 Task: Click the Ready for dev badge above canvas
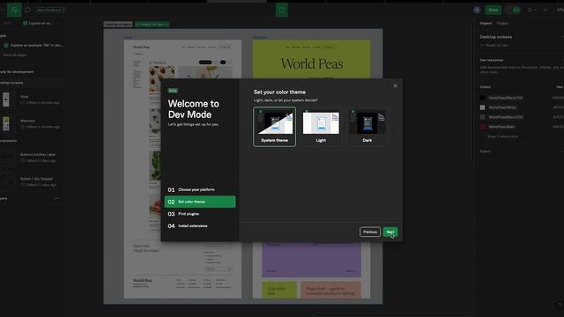point(152,25)
